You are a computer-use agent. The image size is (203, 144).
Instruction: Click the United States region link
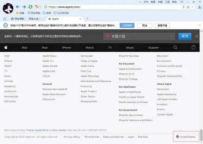(186, 137)
